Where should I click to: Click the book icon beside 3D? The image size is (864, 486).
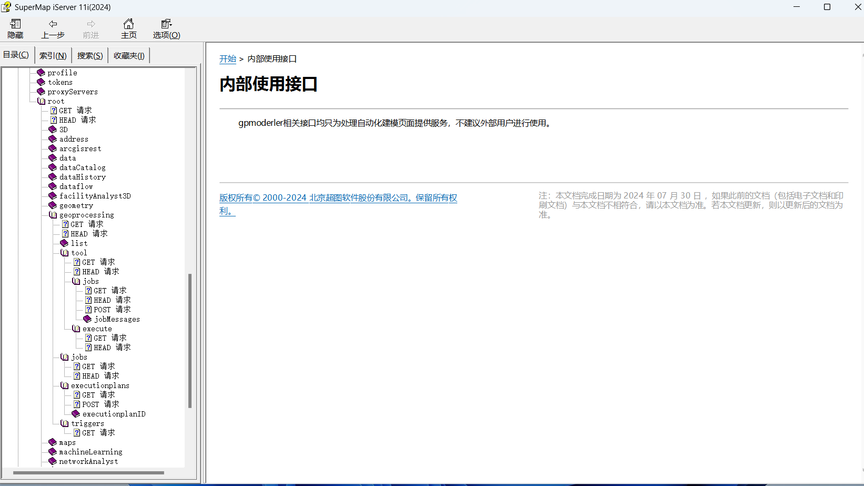point(53,130)
